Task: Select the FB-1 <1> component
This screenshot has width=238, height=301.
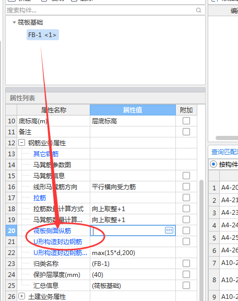Action: point(43,34)
